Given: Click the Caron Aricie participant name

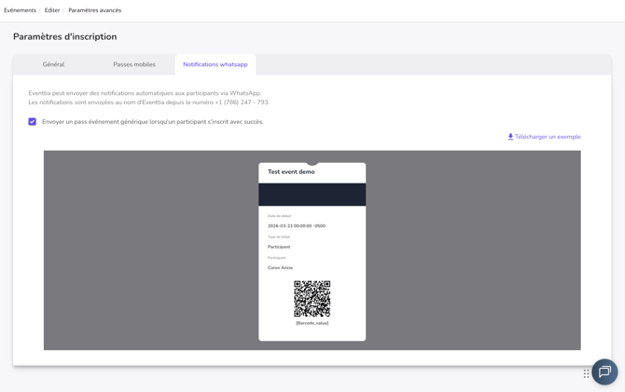Looking at the screenshot, I should (x=280, y=268).
